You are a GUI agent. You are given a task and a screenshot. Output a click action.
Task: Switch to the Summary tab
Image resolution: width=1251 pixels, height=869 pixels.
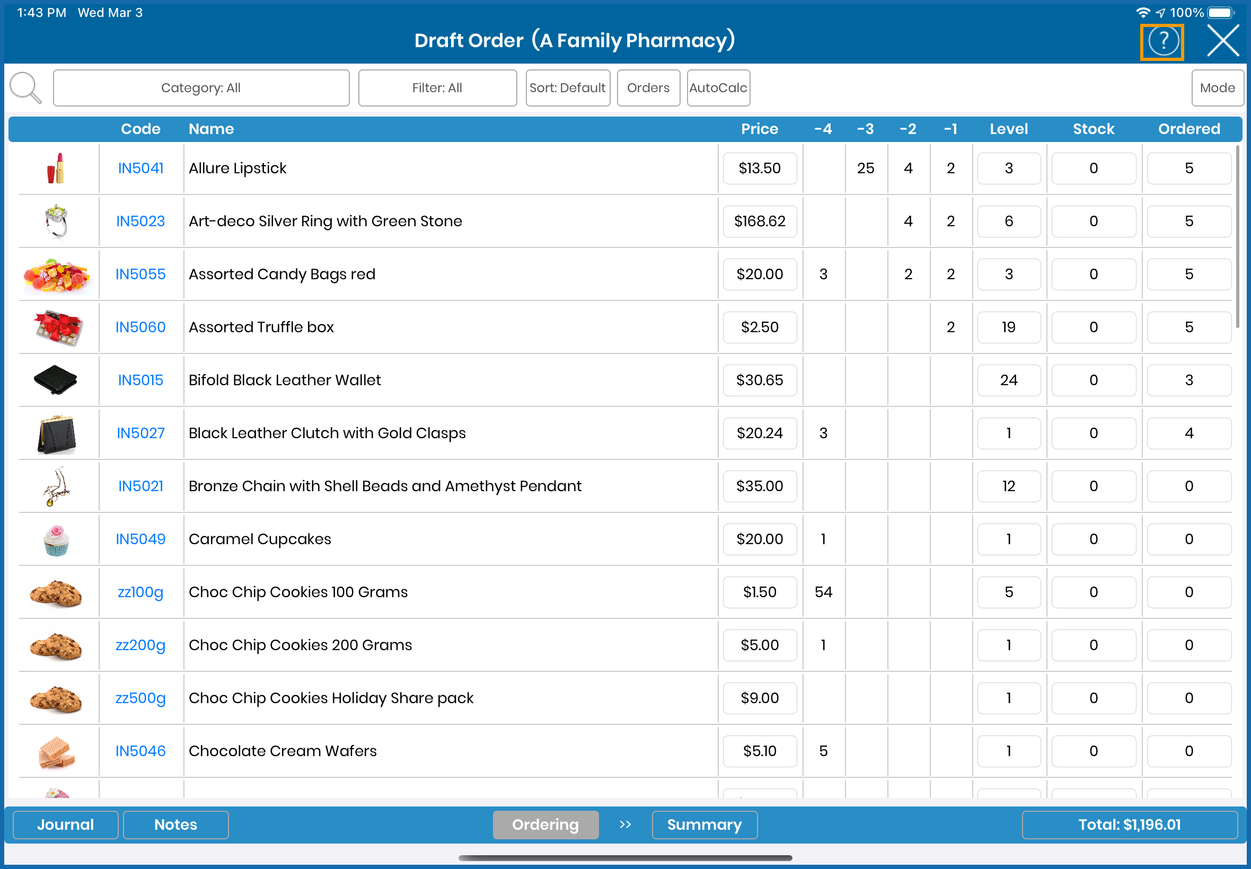(x=703, y=824)
